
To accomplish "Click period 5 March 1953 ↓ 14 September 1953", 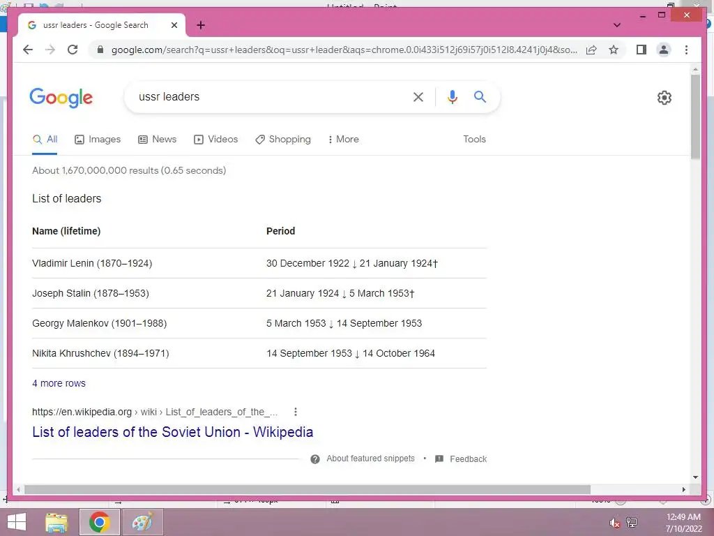I will tap(344, 324).
